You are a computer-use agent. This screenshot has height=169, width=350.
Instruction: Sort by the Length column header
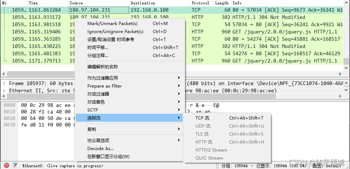[222, 3]
